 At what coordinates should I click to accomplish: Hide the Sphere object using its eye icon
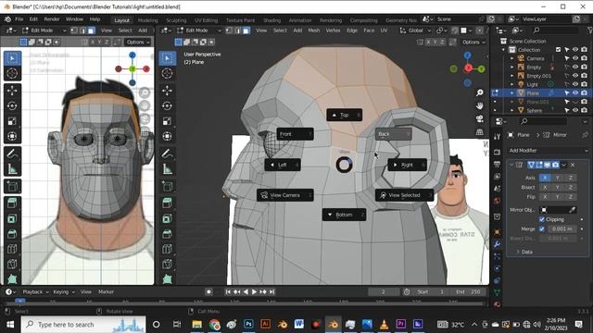pos(575,111)
